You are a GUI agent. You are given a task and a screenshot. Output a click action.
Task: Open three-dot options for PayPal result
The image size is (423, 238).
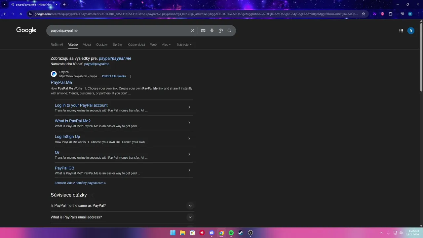point(131,76)
